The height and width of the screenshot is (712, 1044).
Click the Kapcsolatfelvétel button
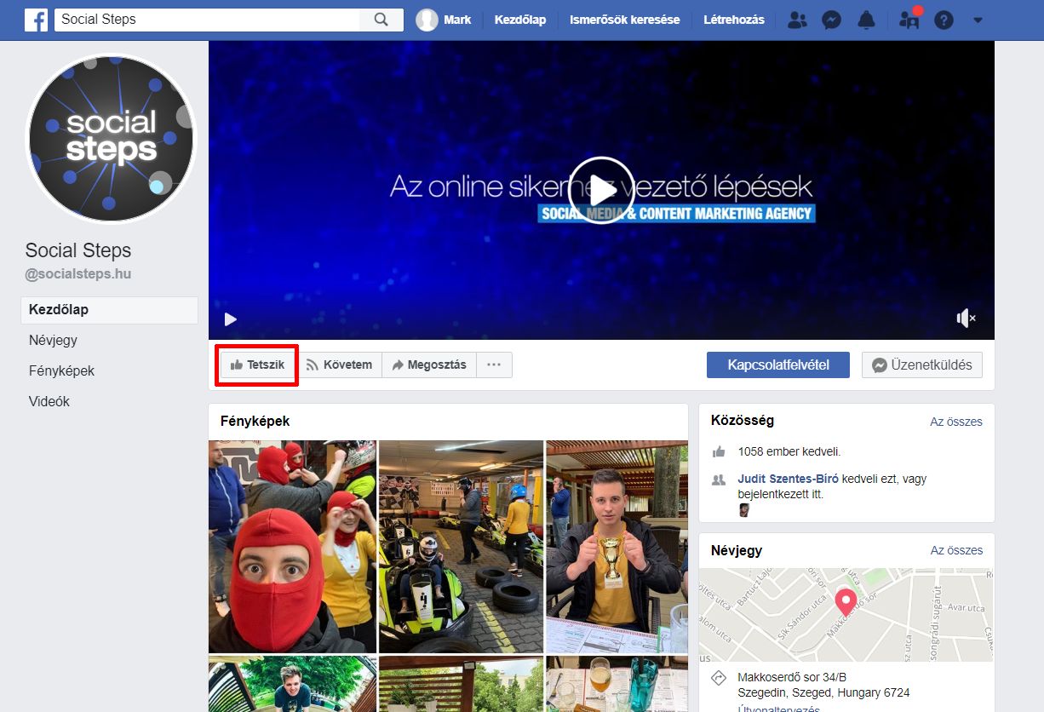point(778,365)
